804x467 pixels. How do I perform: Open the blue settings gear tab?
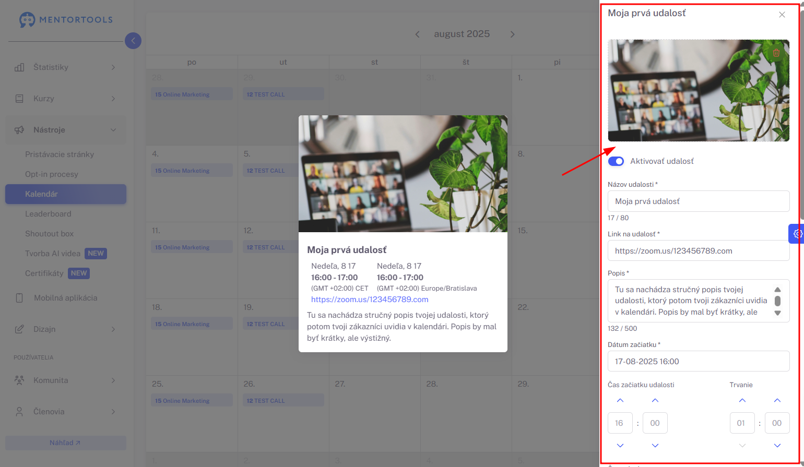pos(797,234)
